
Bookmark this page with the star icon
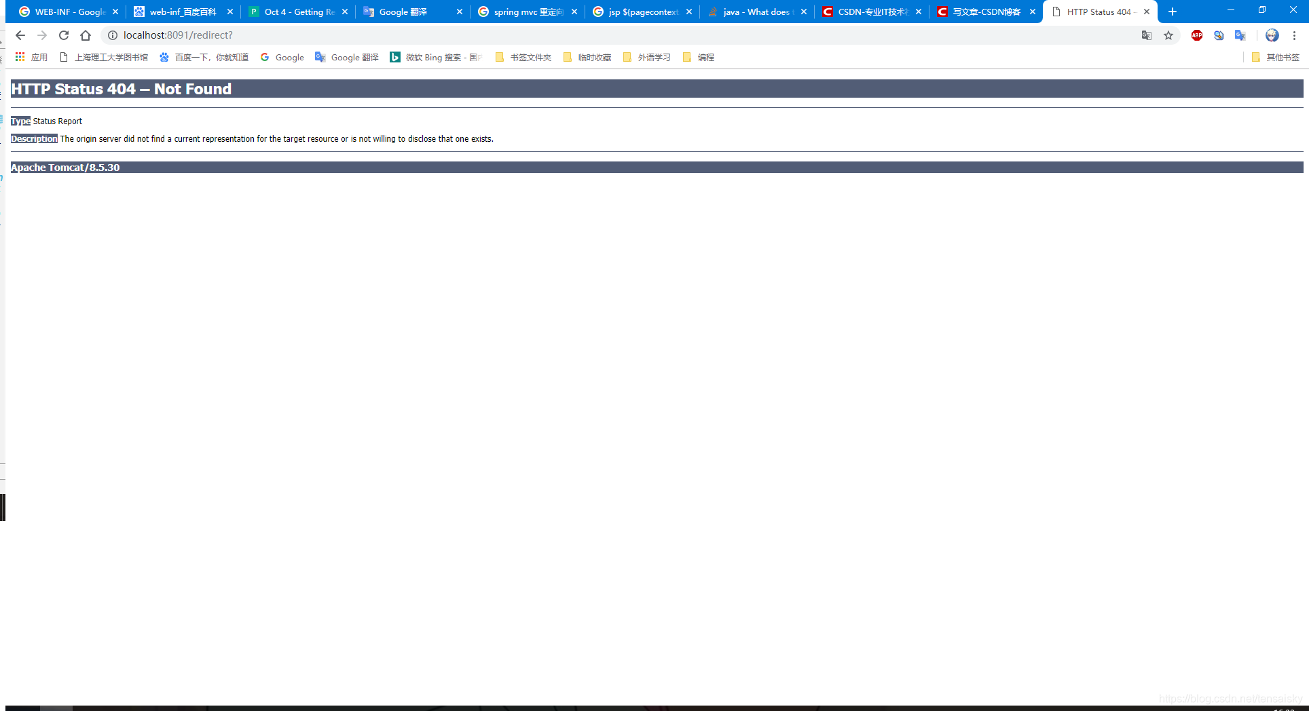point(1168,35)
